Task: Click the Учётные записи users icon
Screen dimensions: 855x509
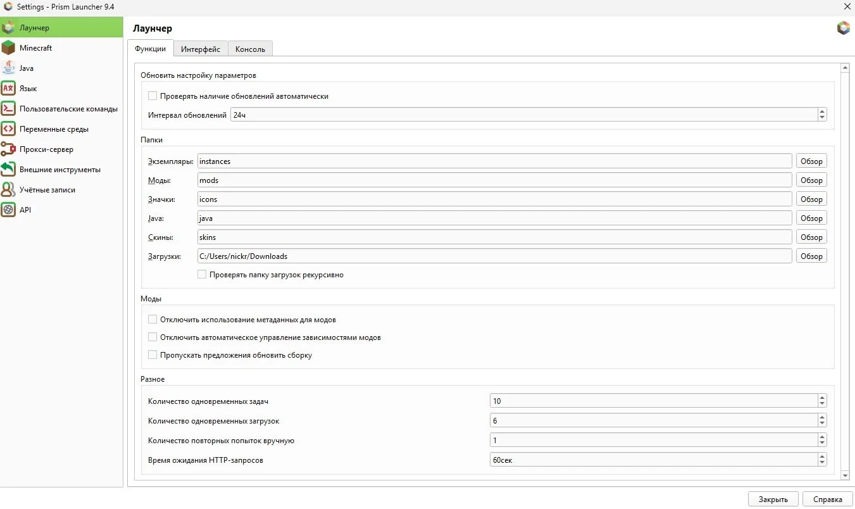Action: click(8, 190)
